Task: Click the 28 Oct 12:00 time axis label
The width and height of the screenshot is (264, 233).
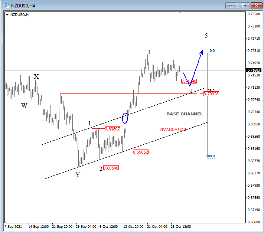Action: point(181,227)
